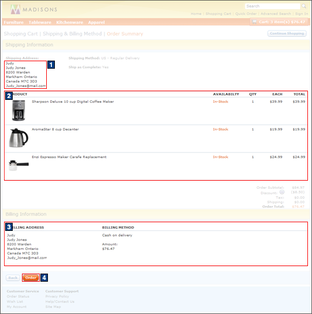Select the Order Summary step

point(125,33)
